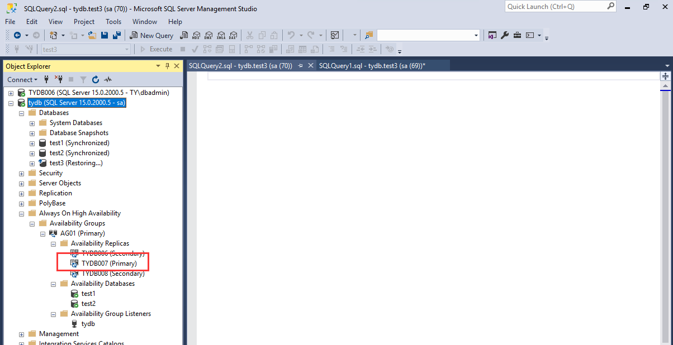Image resolution: width=673 pixels, height=345 pixels.
Task: Click the Find in Files icon
Action: point(369,35)
